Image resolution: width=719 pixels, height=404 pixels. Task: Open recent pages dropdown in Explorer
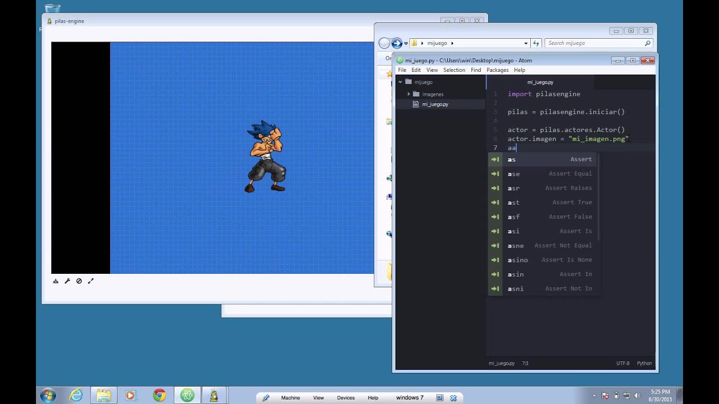point(406,43)
